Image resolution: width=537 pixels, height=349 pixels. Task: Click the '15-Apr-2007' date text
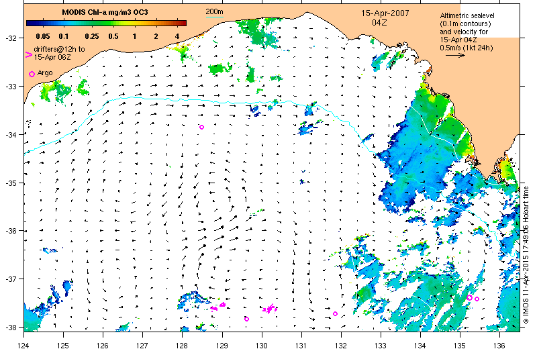tap(385, 13)
